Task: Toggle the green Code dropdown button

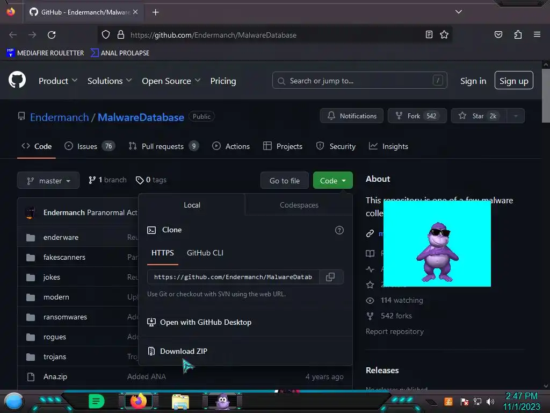Action: coord(332,181)
